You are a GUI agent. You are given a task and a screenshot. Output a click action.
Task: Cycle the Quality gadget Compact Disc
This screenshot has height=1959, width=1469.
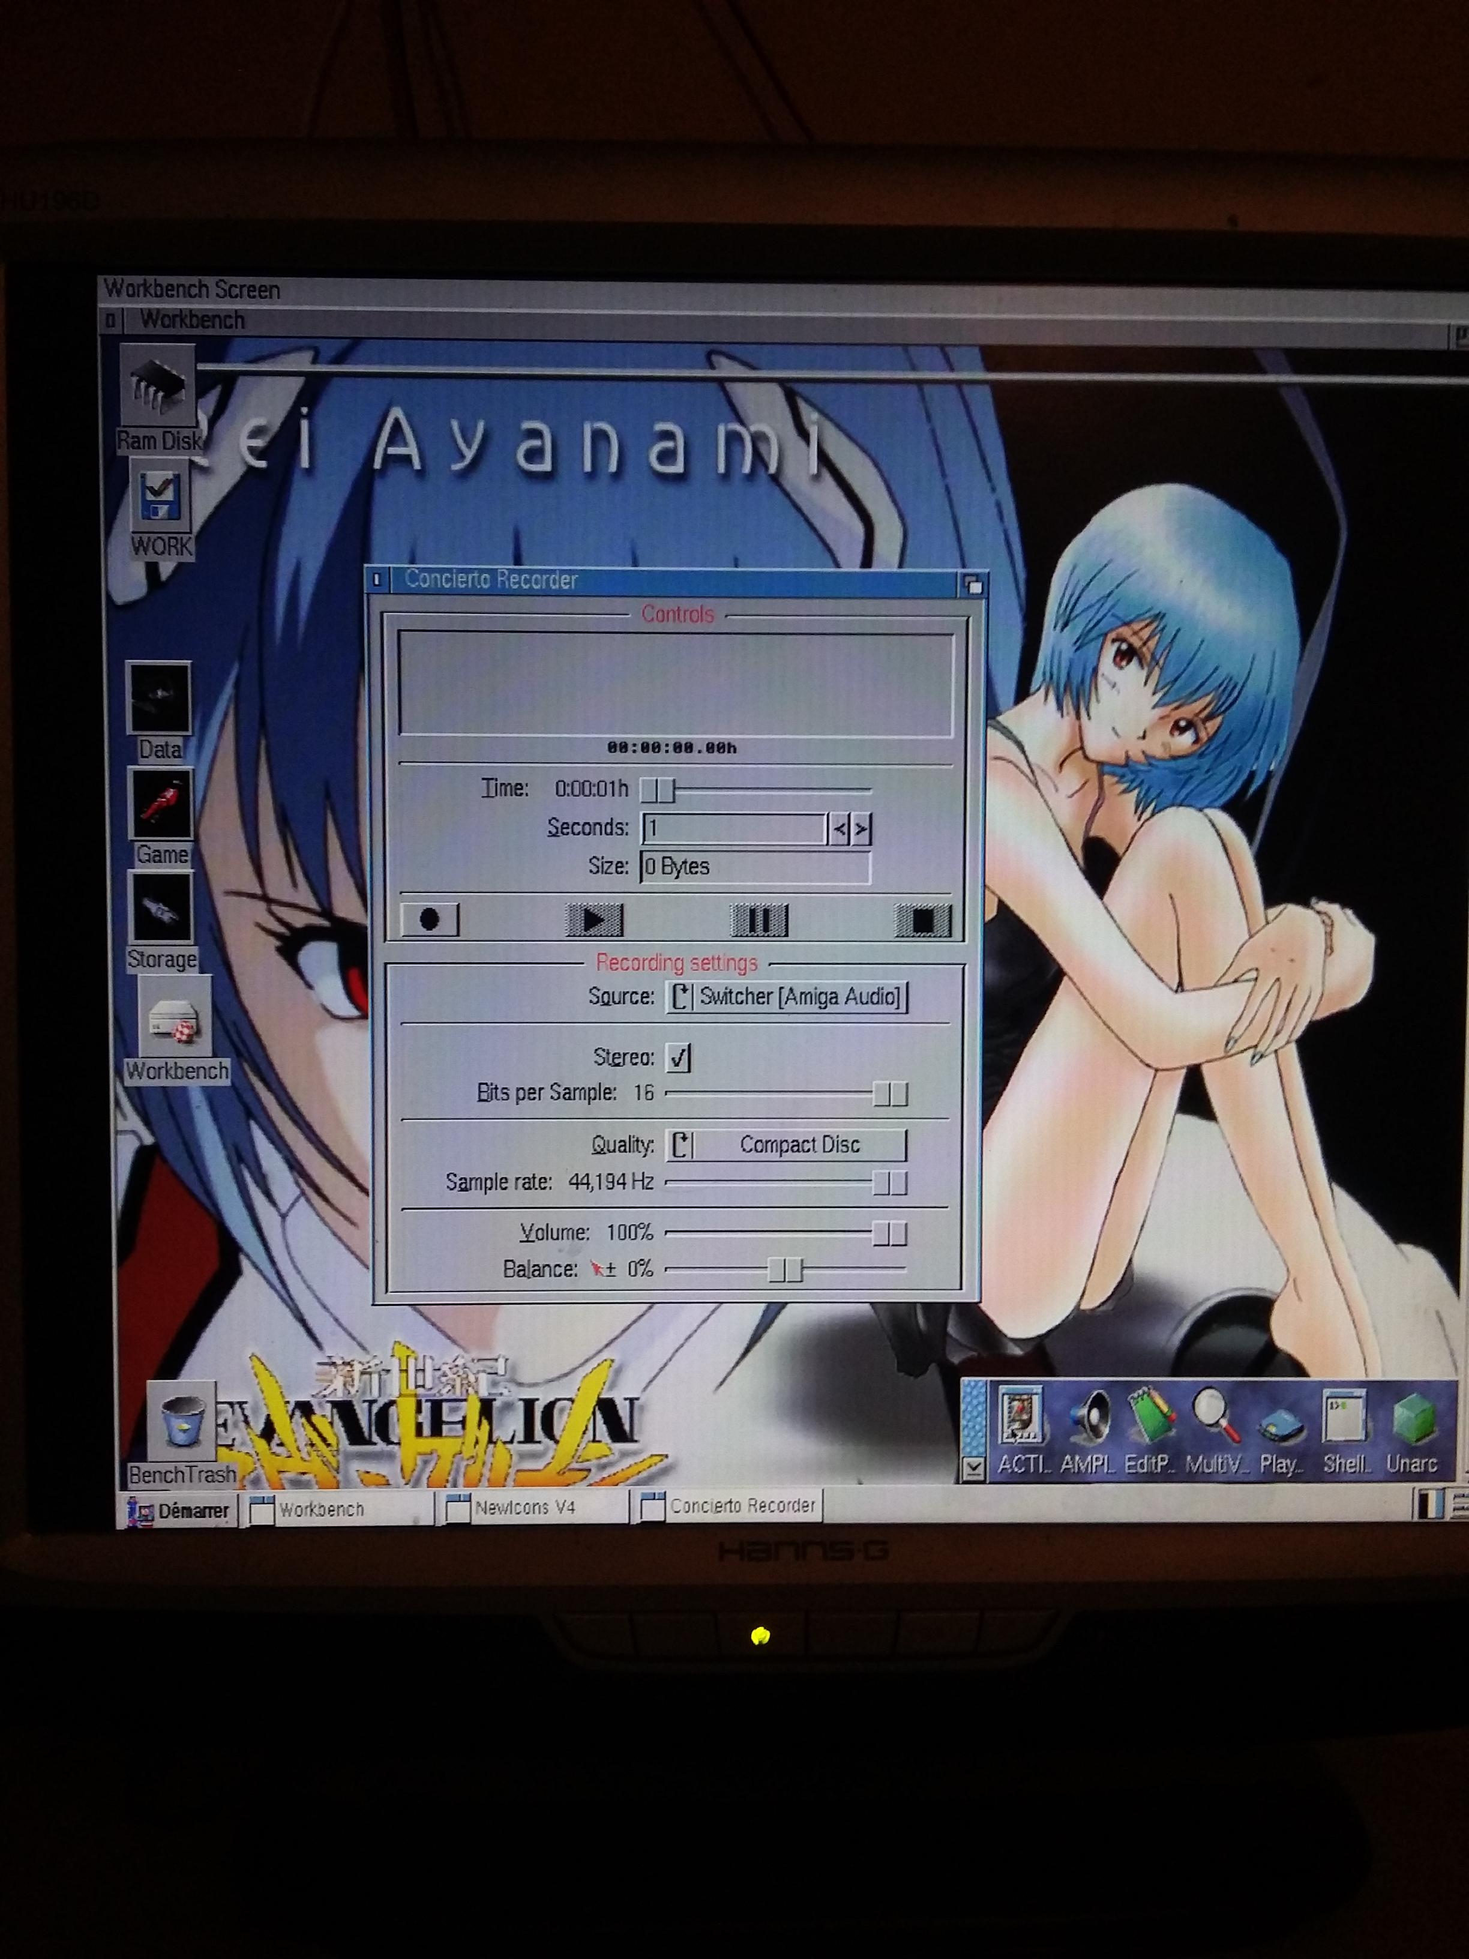[x=786, y=1145]
